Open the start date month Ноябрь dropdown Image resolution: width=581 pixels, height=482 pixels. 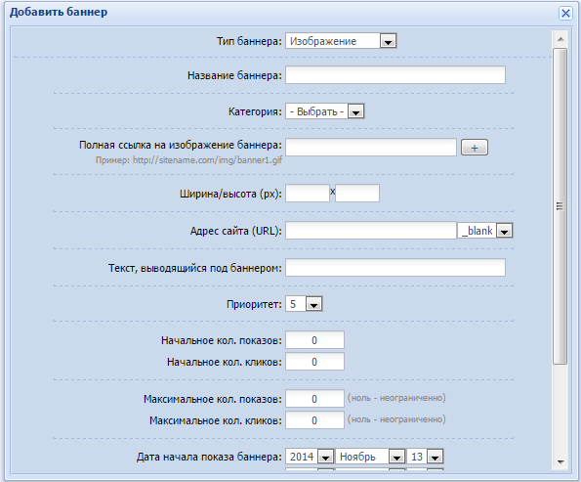(370, 457)
